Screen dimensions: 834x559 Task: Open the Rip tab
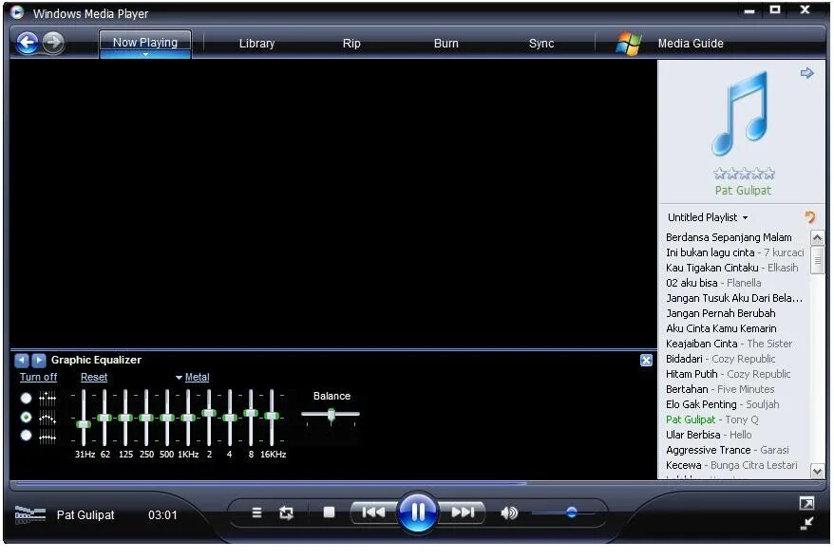point(351,44)
